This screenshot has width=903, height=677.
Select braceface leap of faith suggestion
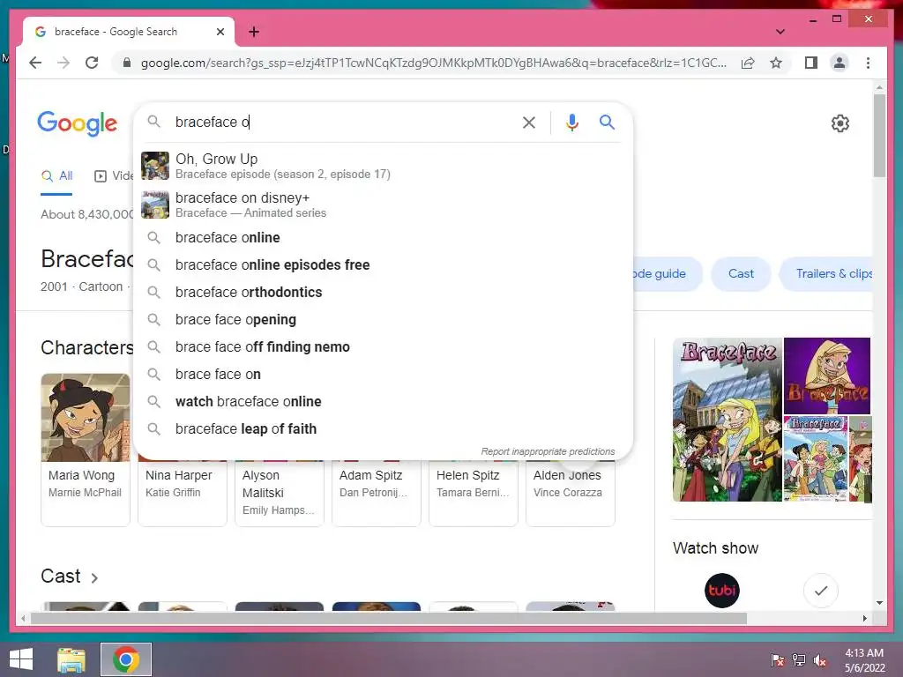click(x=383, y=429)
